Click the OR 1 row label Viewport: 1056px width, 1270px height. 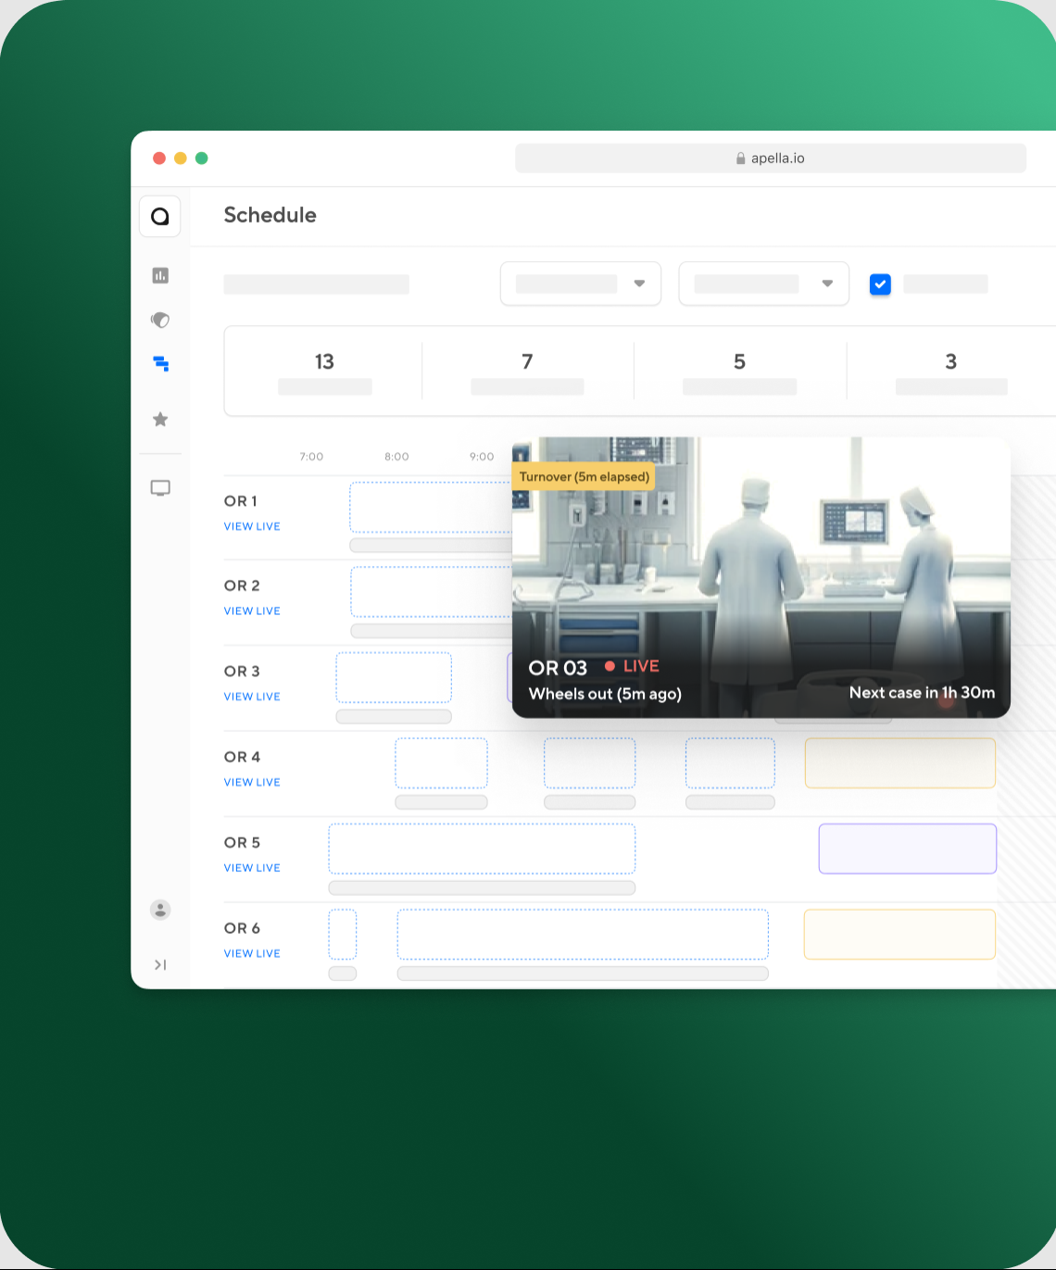pyautogui.click(x=241, y=501)
